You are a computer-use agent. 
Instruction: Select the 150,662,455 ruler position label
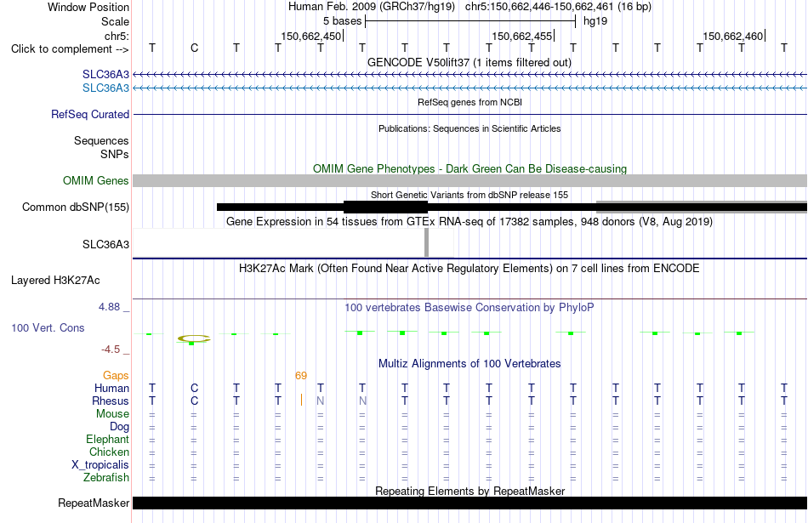(x=522, y=36)
